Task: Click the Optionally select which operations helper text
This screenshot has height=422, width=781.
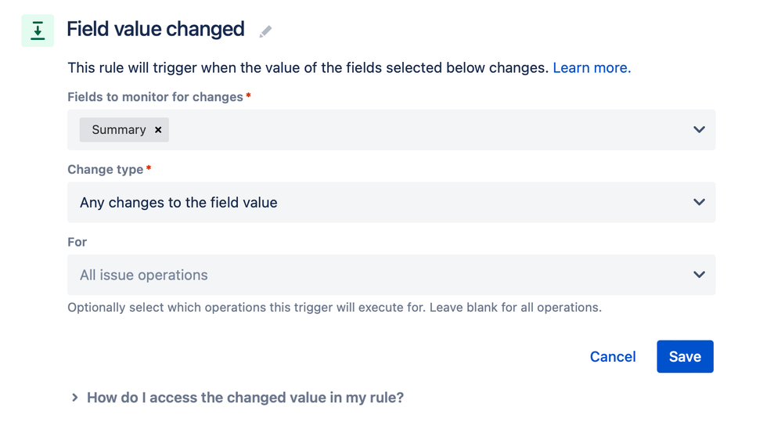Action: point(334,308)
